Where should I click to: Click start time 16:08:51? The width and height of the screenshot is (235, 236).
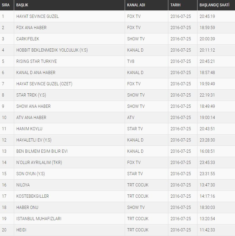[207, 151]
